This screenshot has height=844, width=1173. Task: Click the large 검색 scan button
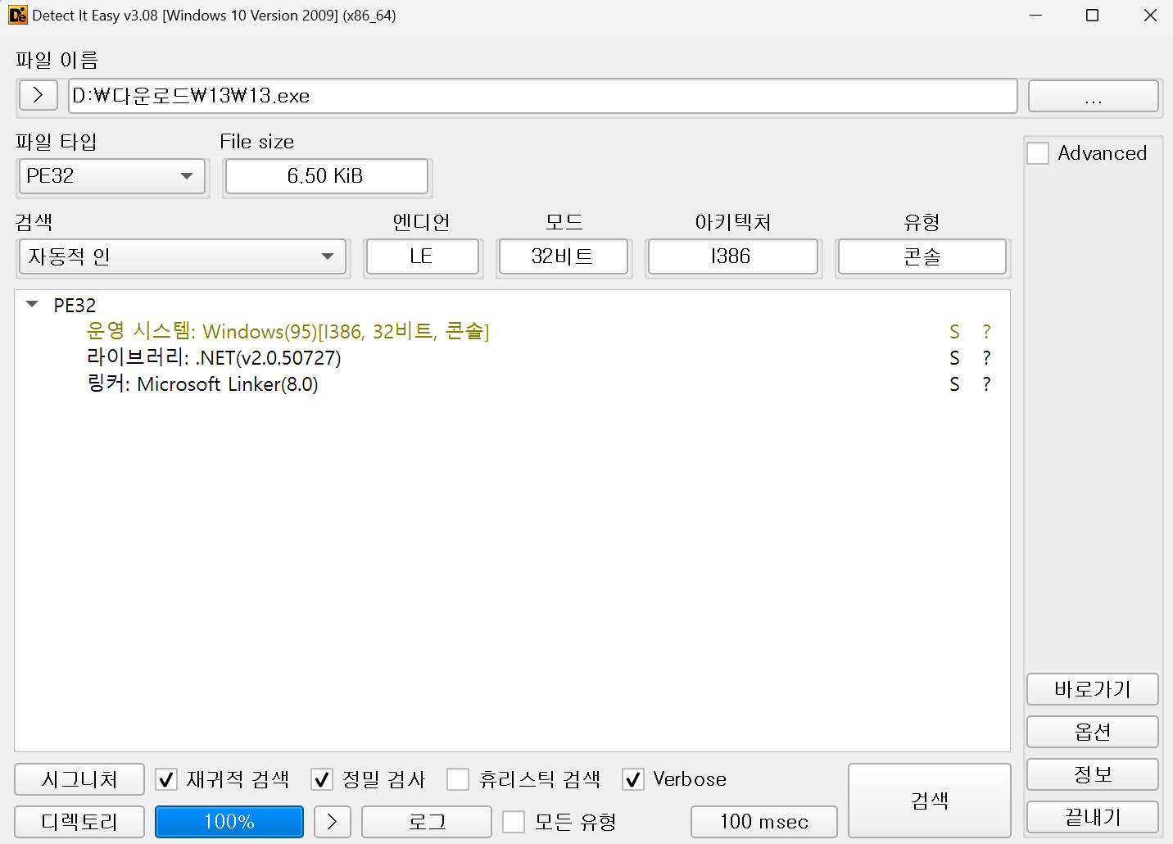(930, 801)
